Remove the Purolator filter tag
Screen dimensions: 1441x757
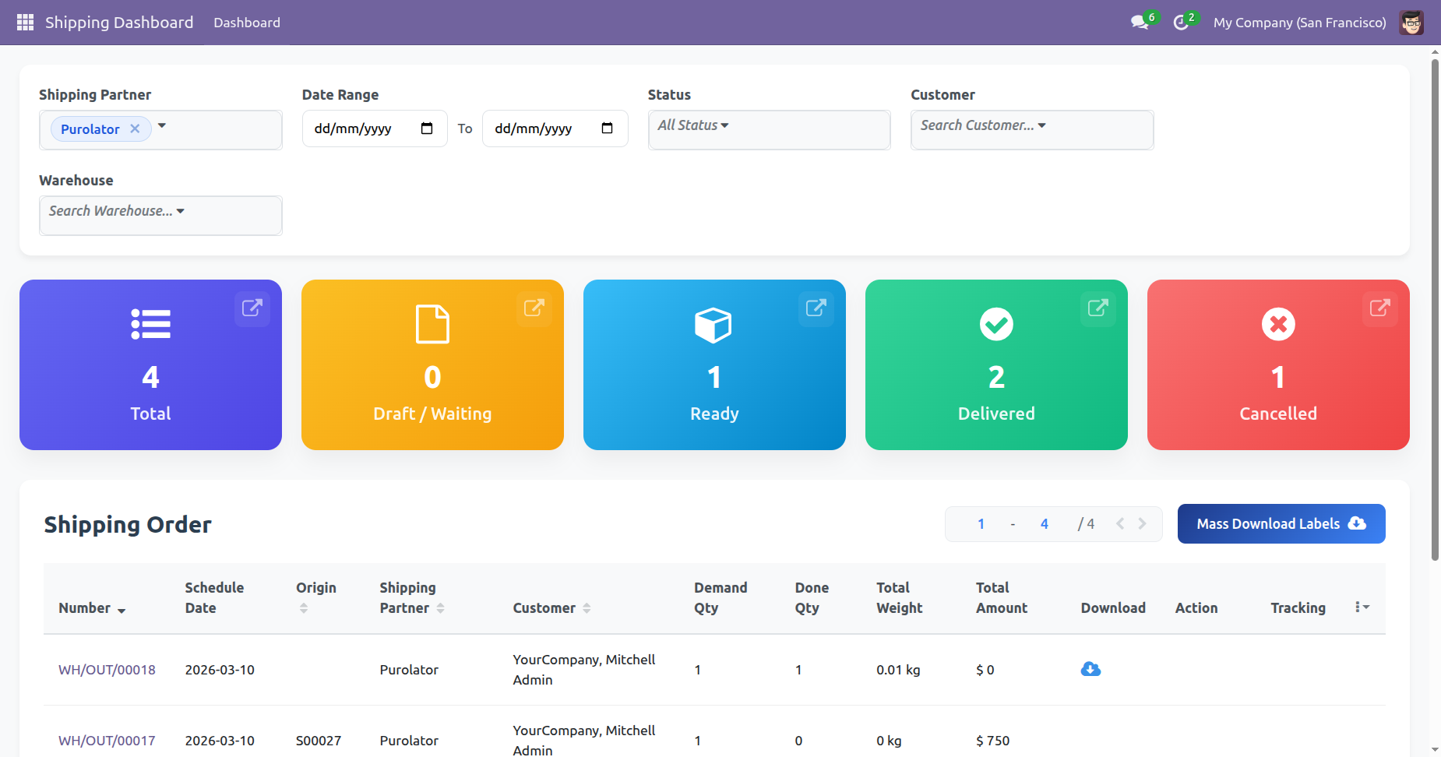tap(135, 129)
